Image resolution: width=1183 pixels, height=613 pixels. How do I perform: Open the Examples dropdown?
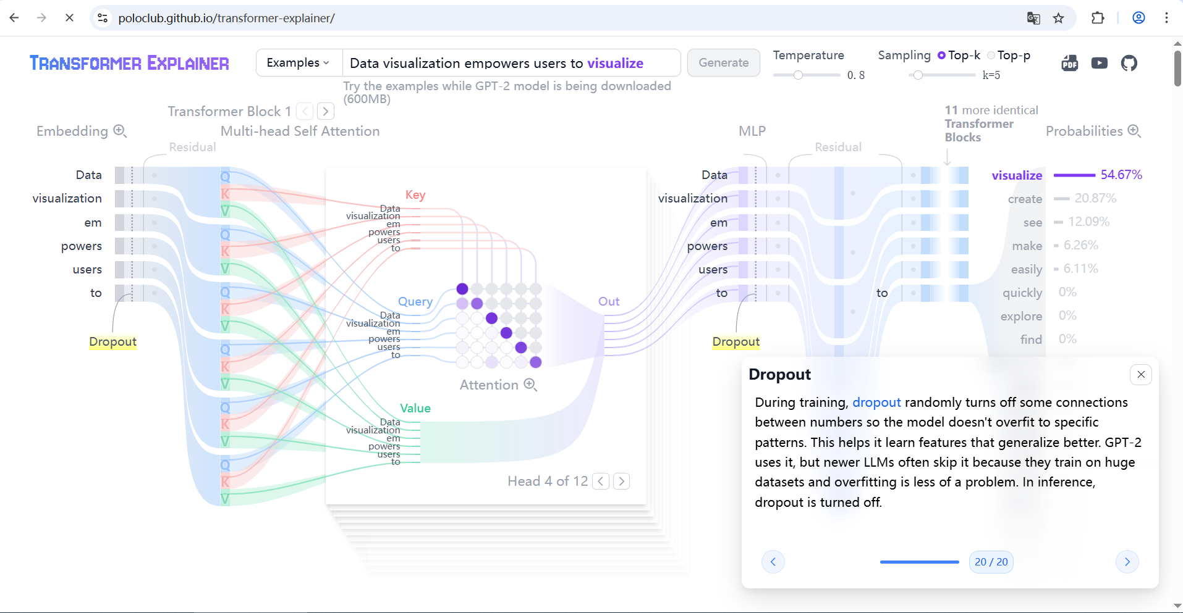299,62
